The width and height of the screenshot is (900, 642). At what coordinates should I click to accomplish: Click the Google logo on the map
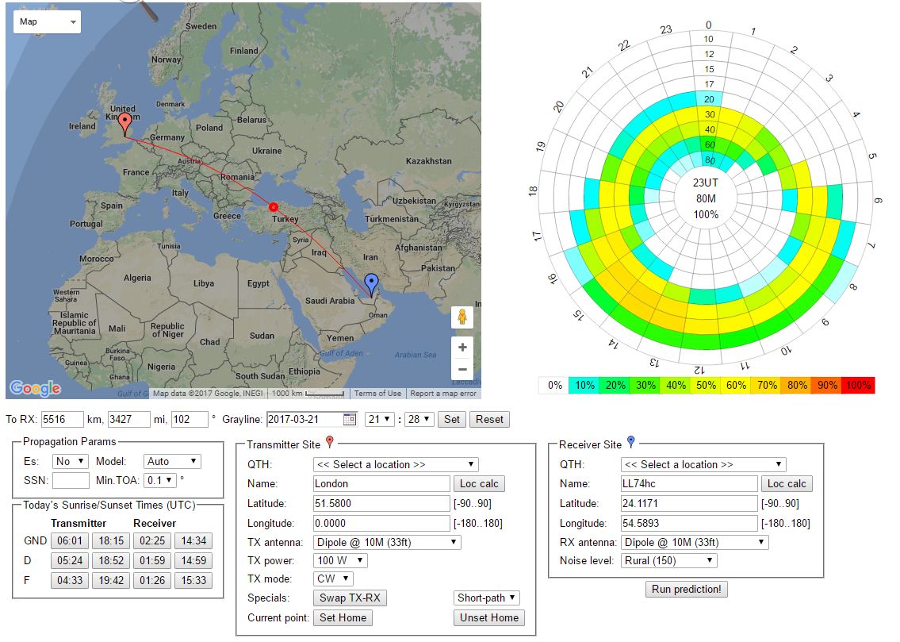click(35, 388)
